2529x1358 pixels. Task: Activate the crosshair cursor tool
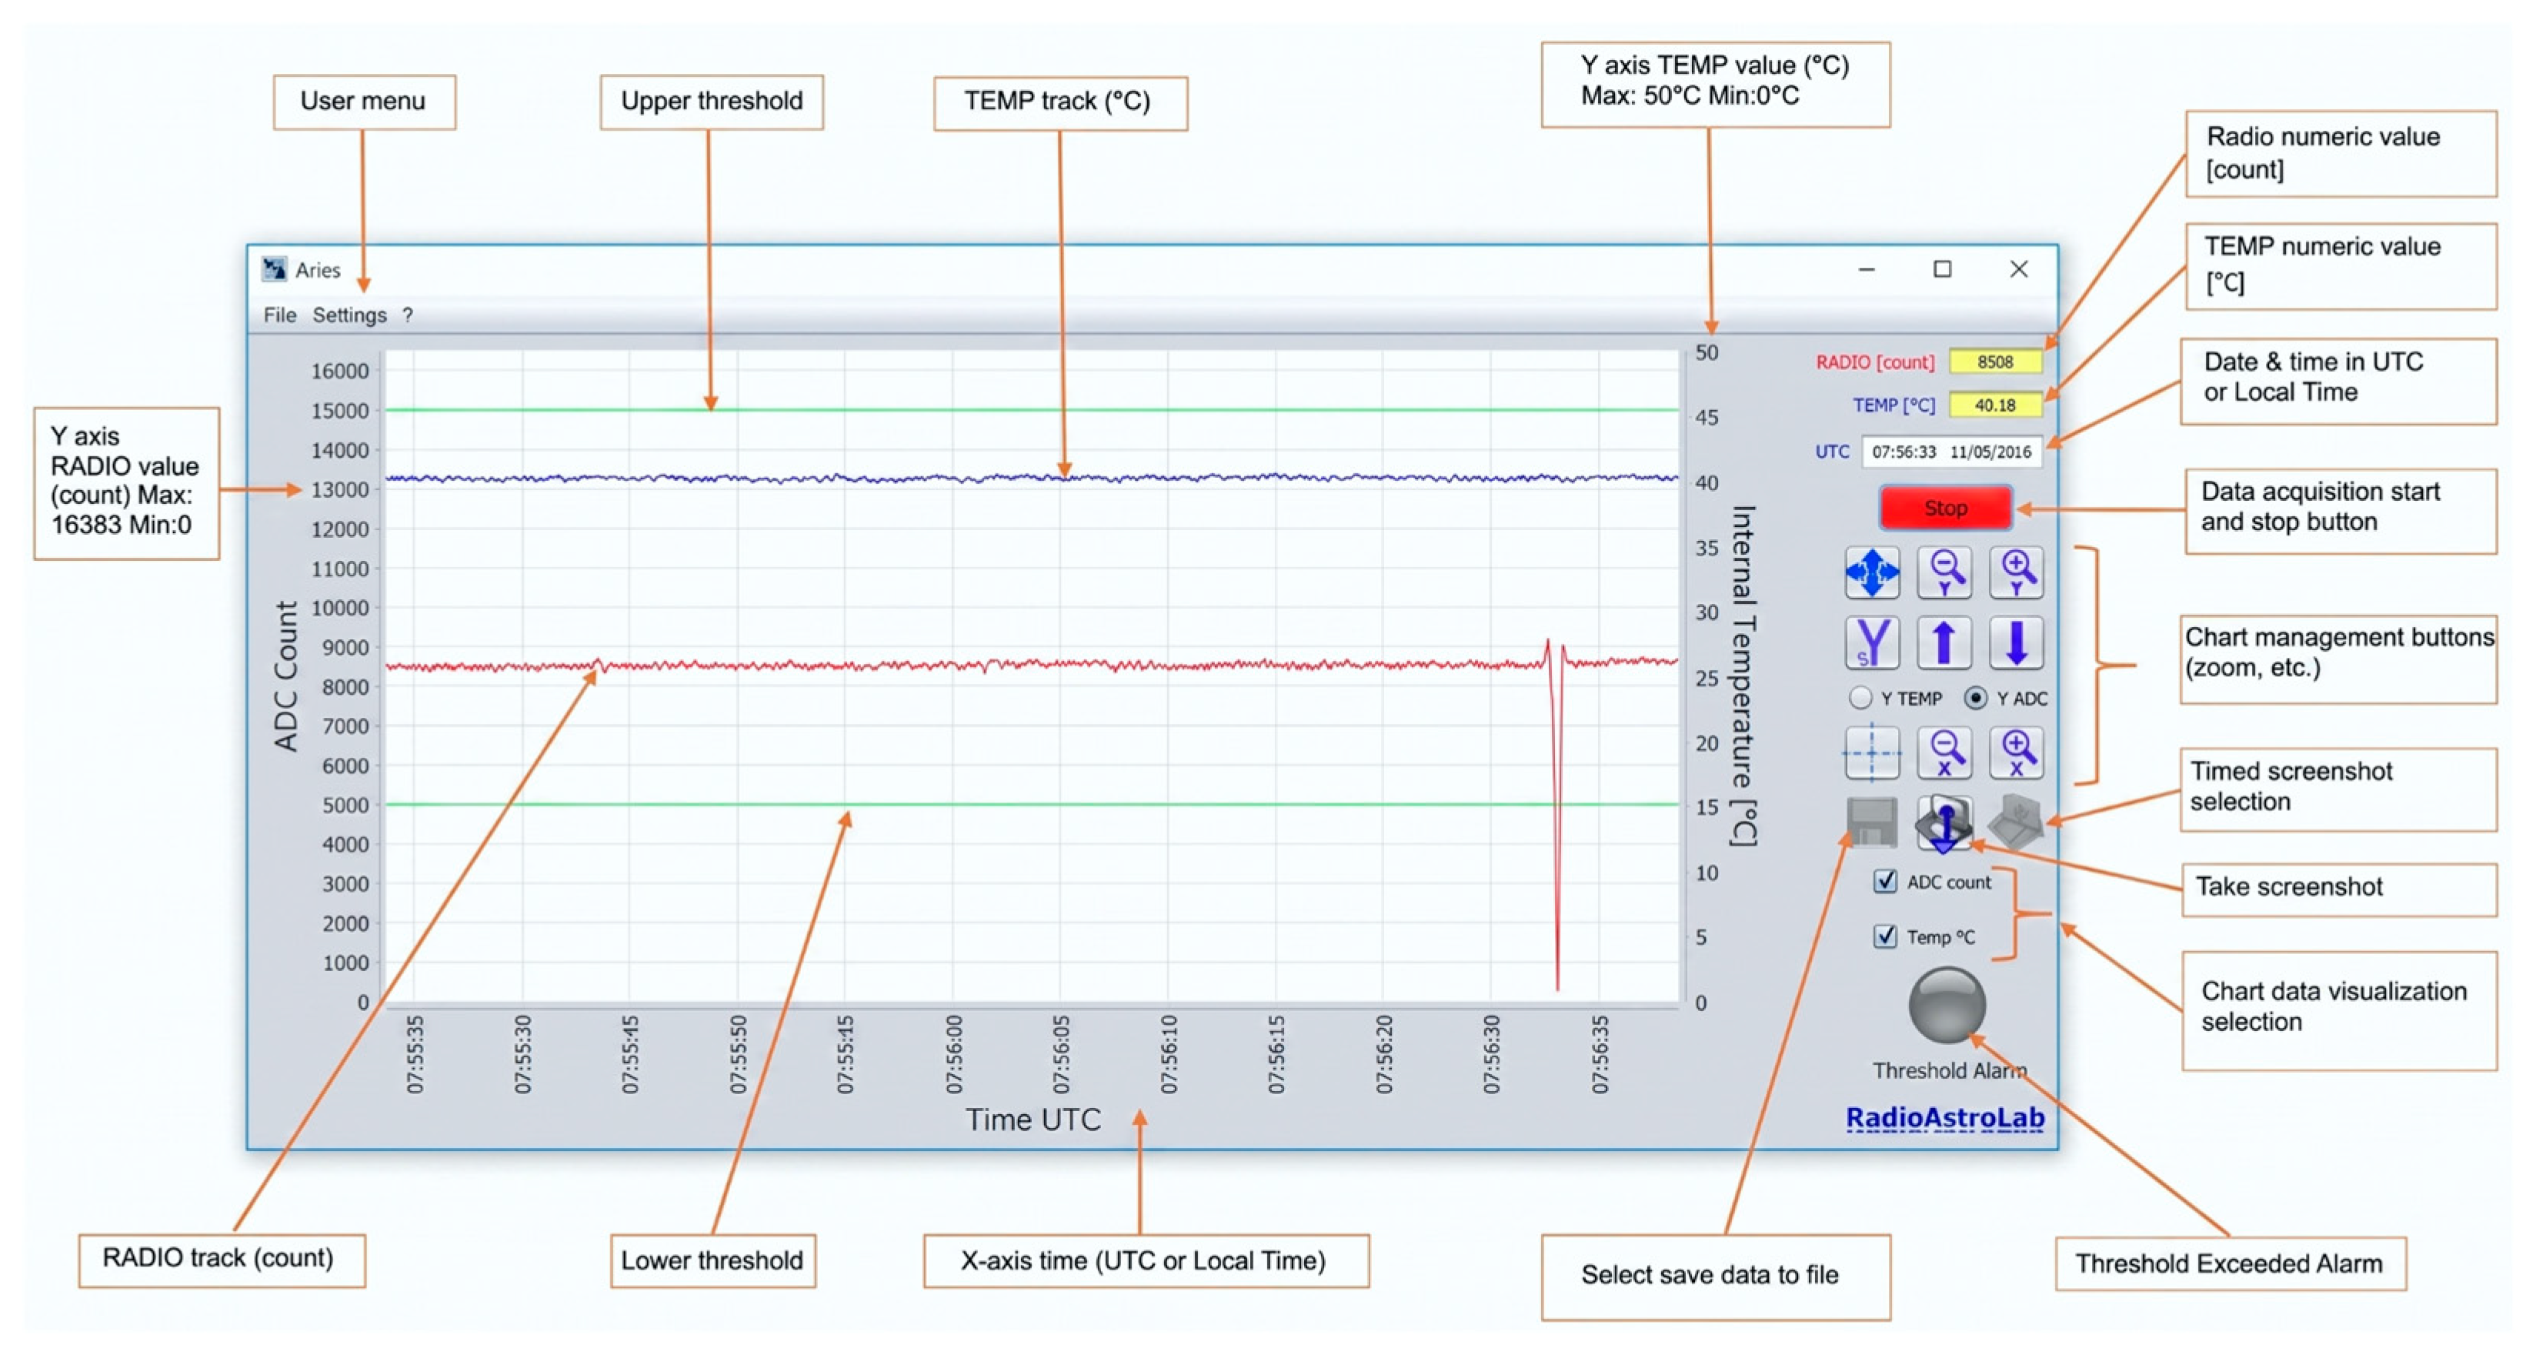[x=1871, y=753]
